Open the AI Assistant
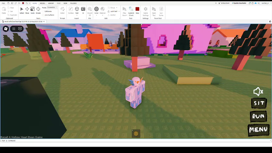The height and width of the screenshot is (153, 272). [x=224, y=3]
